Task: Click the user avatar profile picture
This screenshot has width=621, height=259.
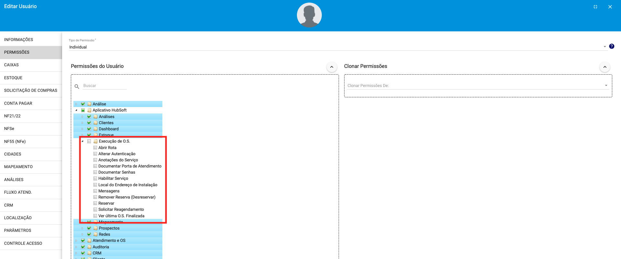Action: (309, 15)
